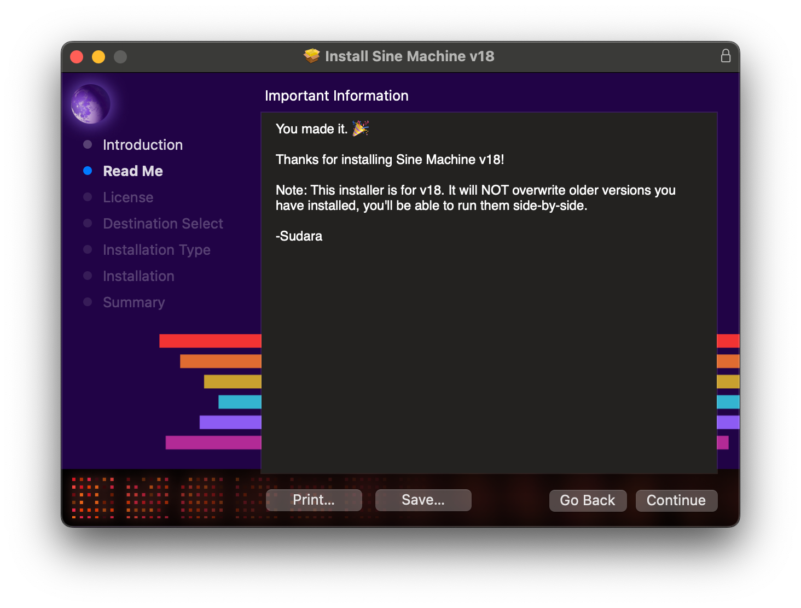Click the red progress bar graphic
The height and width of the screenshot is (608, 801).
pyautogui.click(x=210, y=341)
